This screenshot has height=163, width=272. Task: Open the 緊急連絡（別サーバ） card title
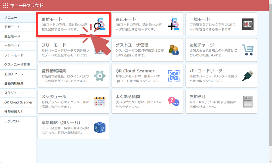coord(61,123)
